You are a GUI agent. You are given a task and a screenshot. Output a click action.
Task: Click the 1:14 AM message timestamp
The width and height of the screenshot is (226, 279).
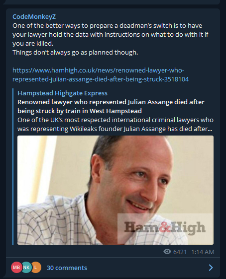pyautogui.click(x=203, y=252)
